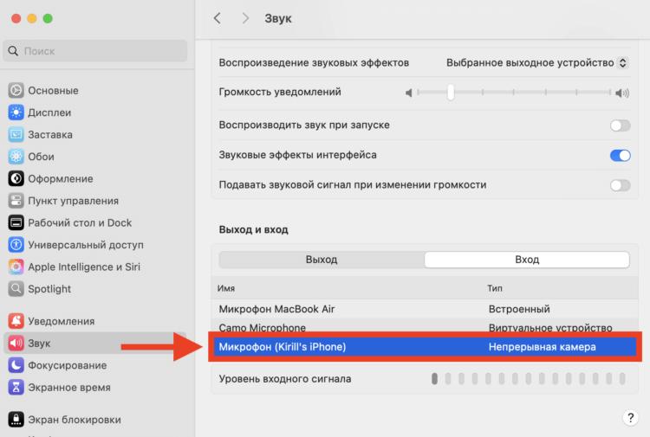650x437 pixels.
Task: Select Рабочий стол и Dock icon
Action: [x=16, y=222]
